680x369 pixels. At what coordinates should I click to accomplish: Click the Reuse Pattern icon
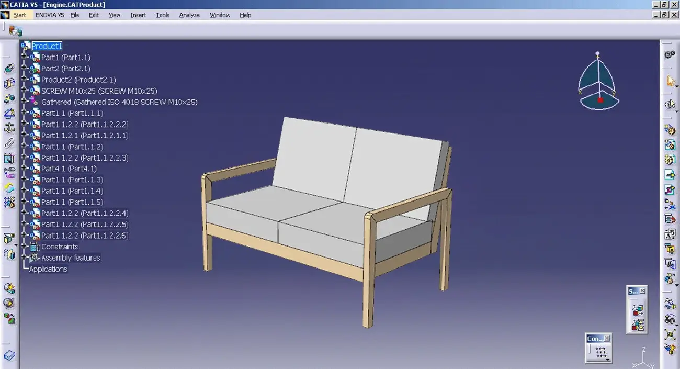9,202
